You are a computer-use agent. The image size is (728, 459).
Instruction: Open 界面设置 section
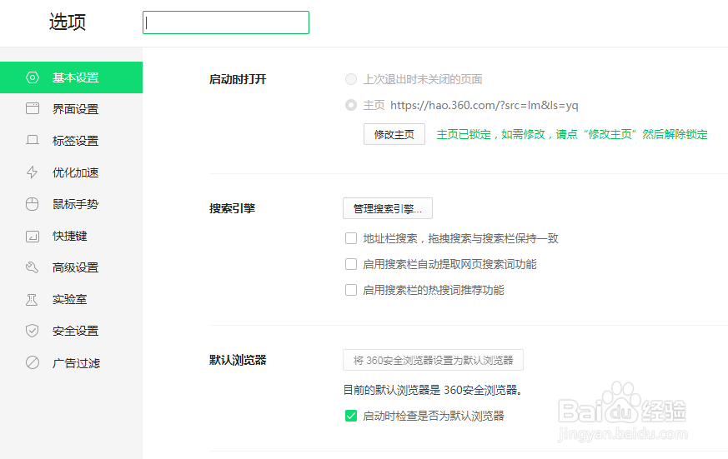(71, 109)
